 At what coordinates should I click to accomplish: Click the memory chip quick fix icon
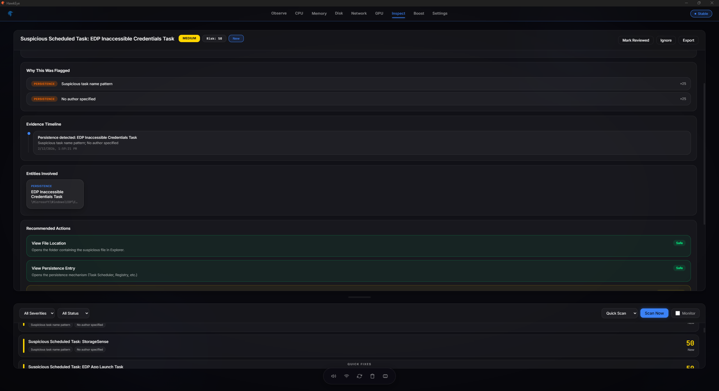point(385,376)
